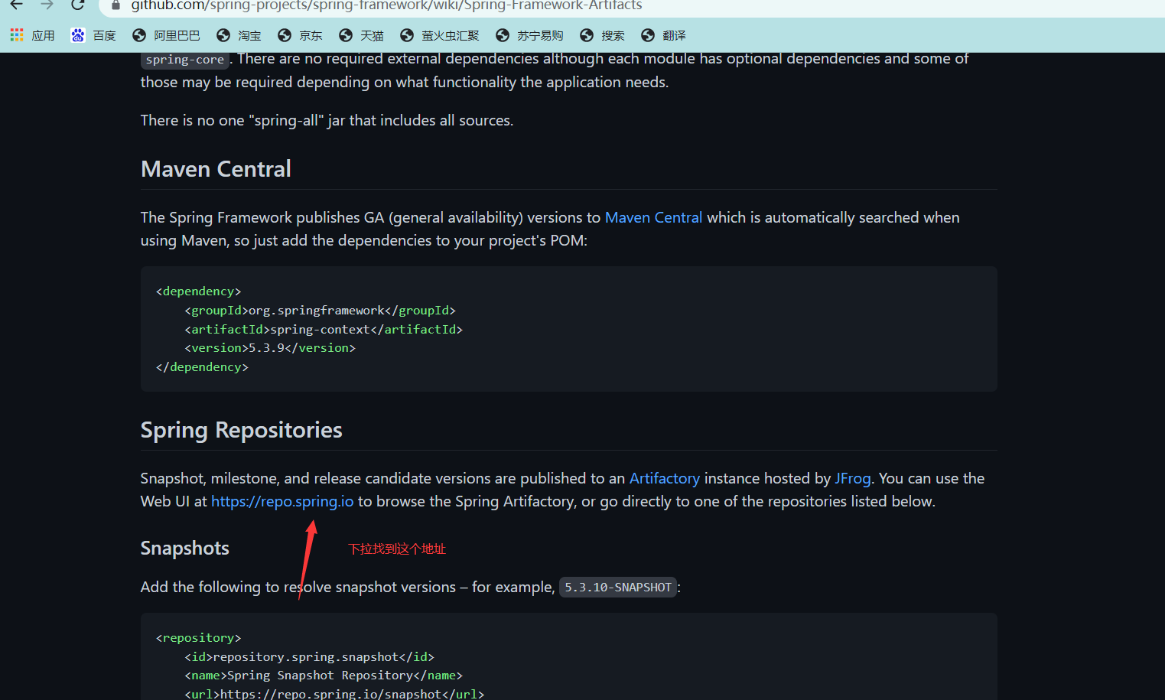Click the opening <dependency> tag line
The image size is (1165, 700).
click(199, 291)
